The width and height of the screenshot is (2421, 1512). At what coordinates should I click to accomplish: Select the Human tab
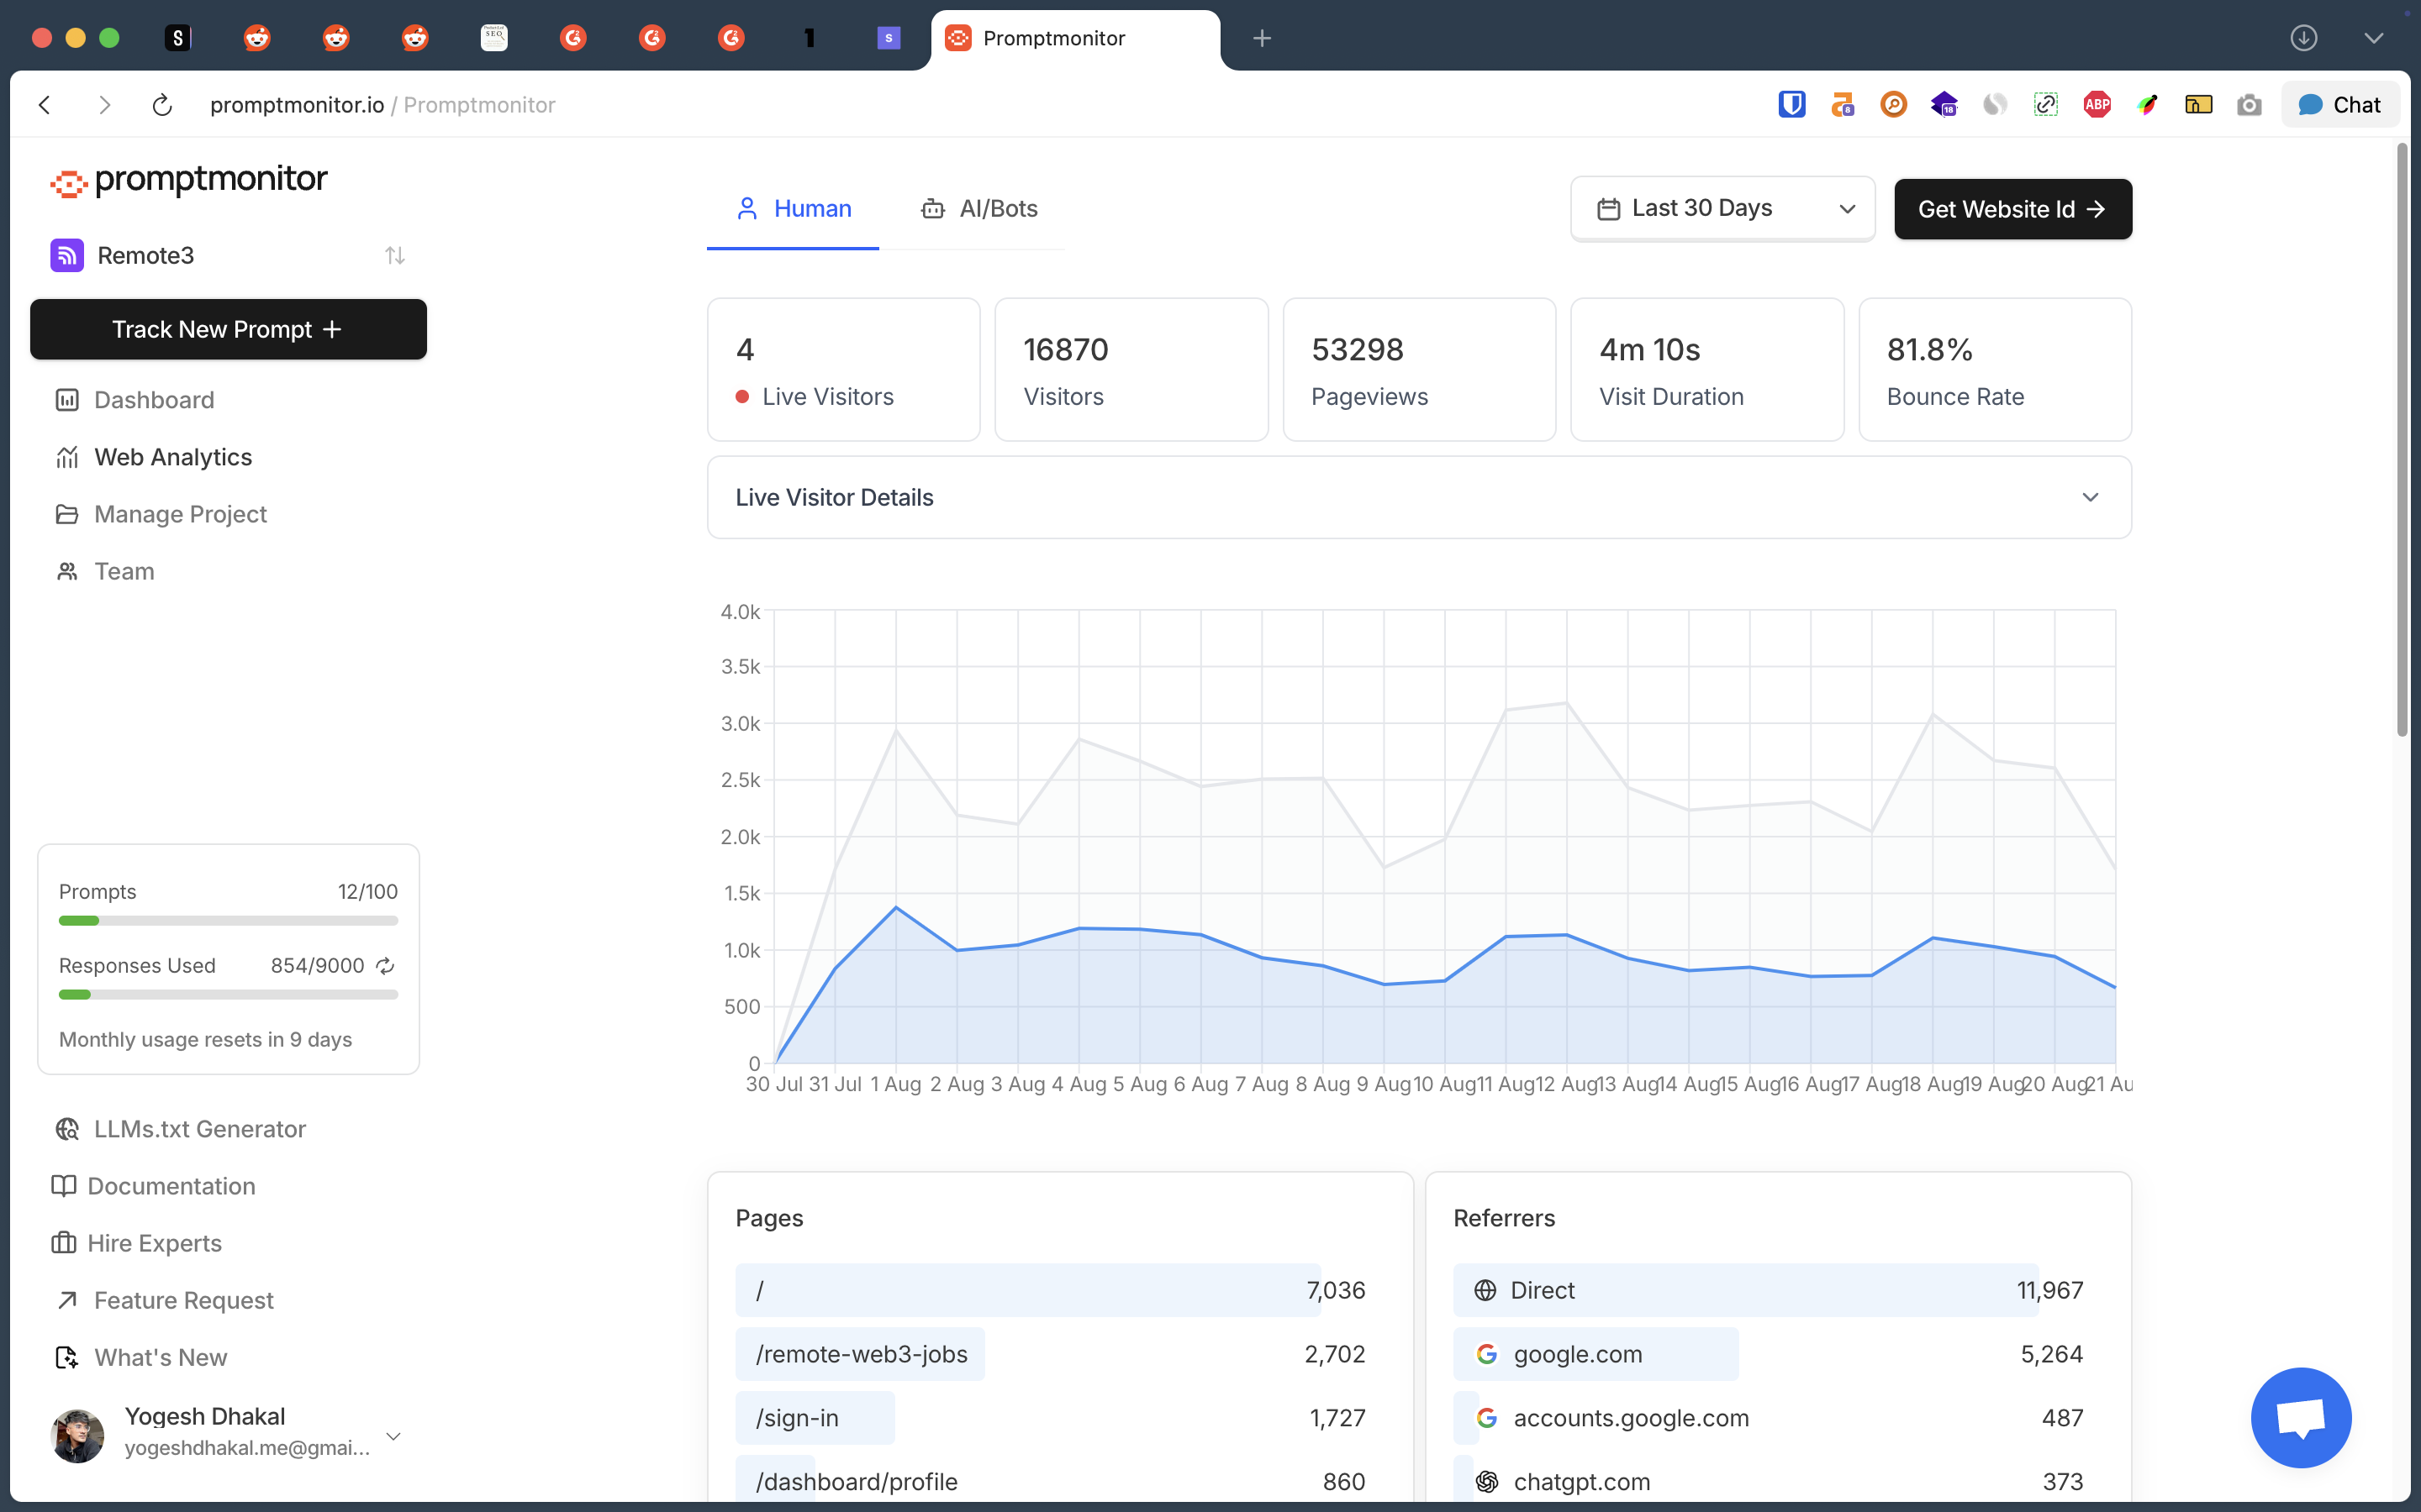(794, 208)
